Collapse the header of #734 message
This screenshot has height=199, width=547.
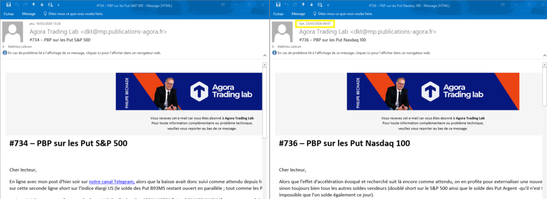tap(264, 56)
